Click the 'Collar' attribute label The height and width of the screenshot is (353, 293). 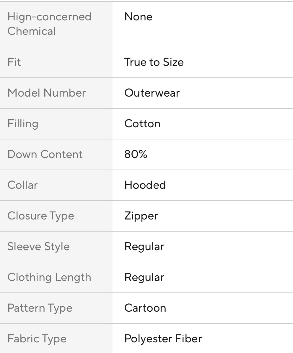[x=22, y=185]
